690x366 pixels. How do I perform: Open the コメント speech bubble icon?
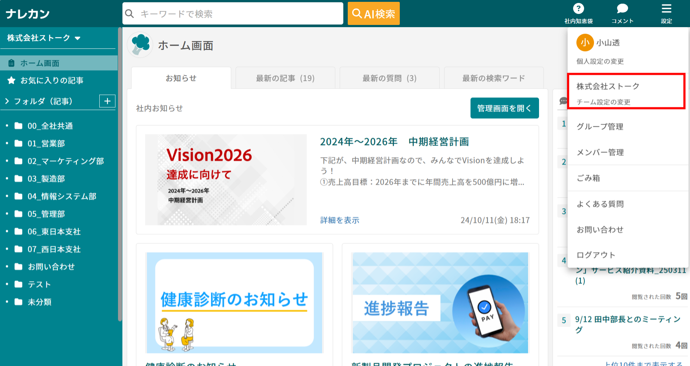click(622, 8)
